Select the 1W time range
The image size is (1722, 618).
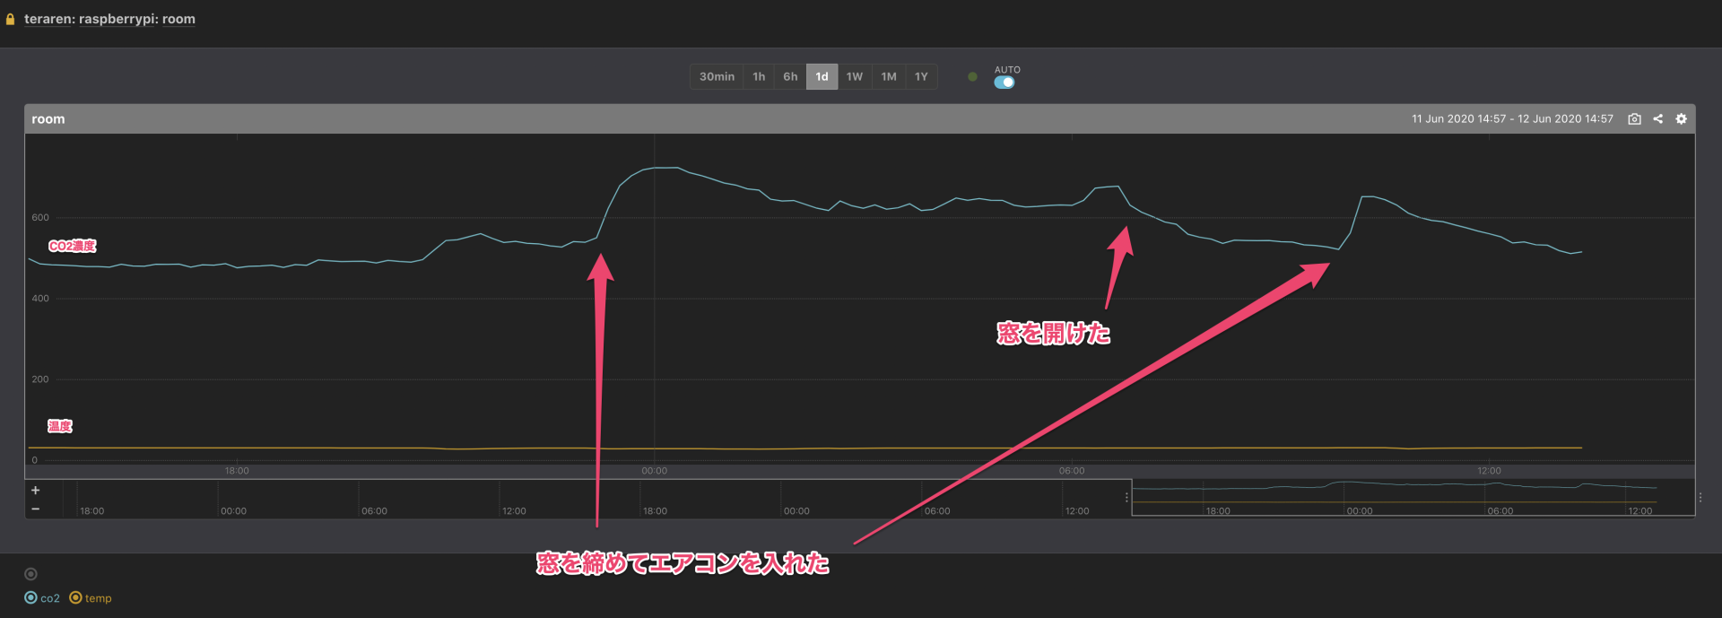pos(854,77)
